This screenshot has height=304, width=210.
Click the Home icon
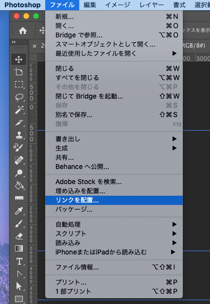[x=23, y=31]
